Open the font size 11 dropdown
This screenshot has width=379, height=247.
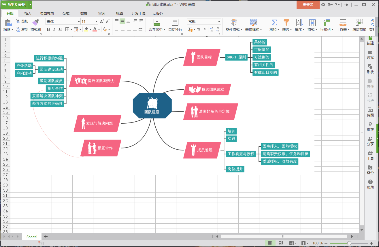pyautogui.click(x=97, y=22)
